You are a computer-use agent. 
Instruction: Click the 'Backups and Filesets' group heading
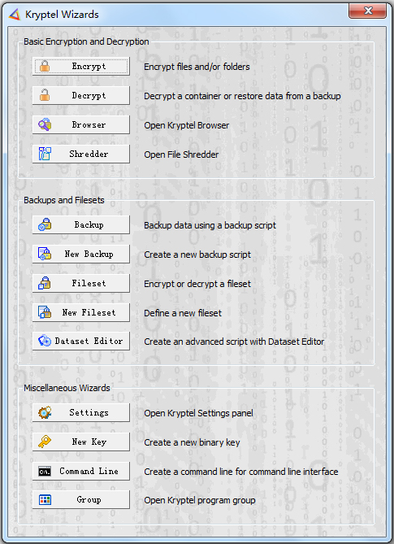(63, 200)
